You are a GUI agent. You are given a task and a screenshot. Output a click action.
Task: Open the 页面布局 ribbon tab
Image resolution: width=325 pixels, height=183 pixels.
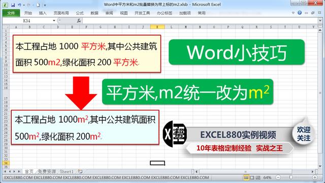click(61, 13)
